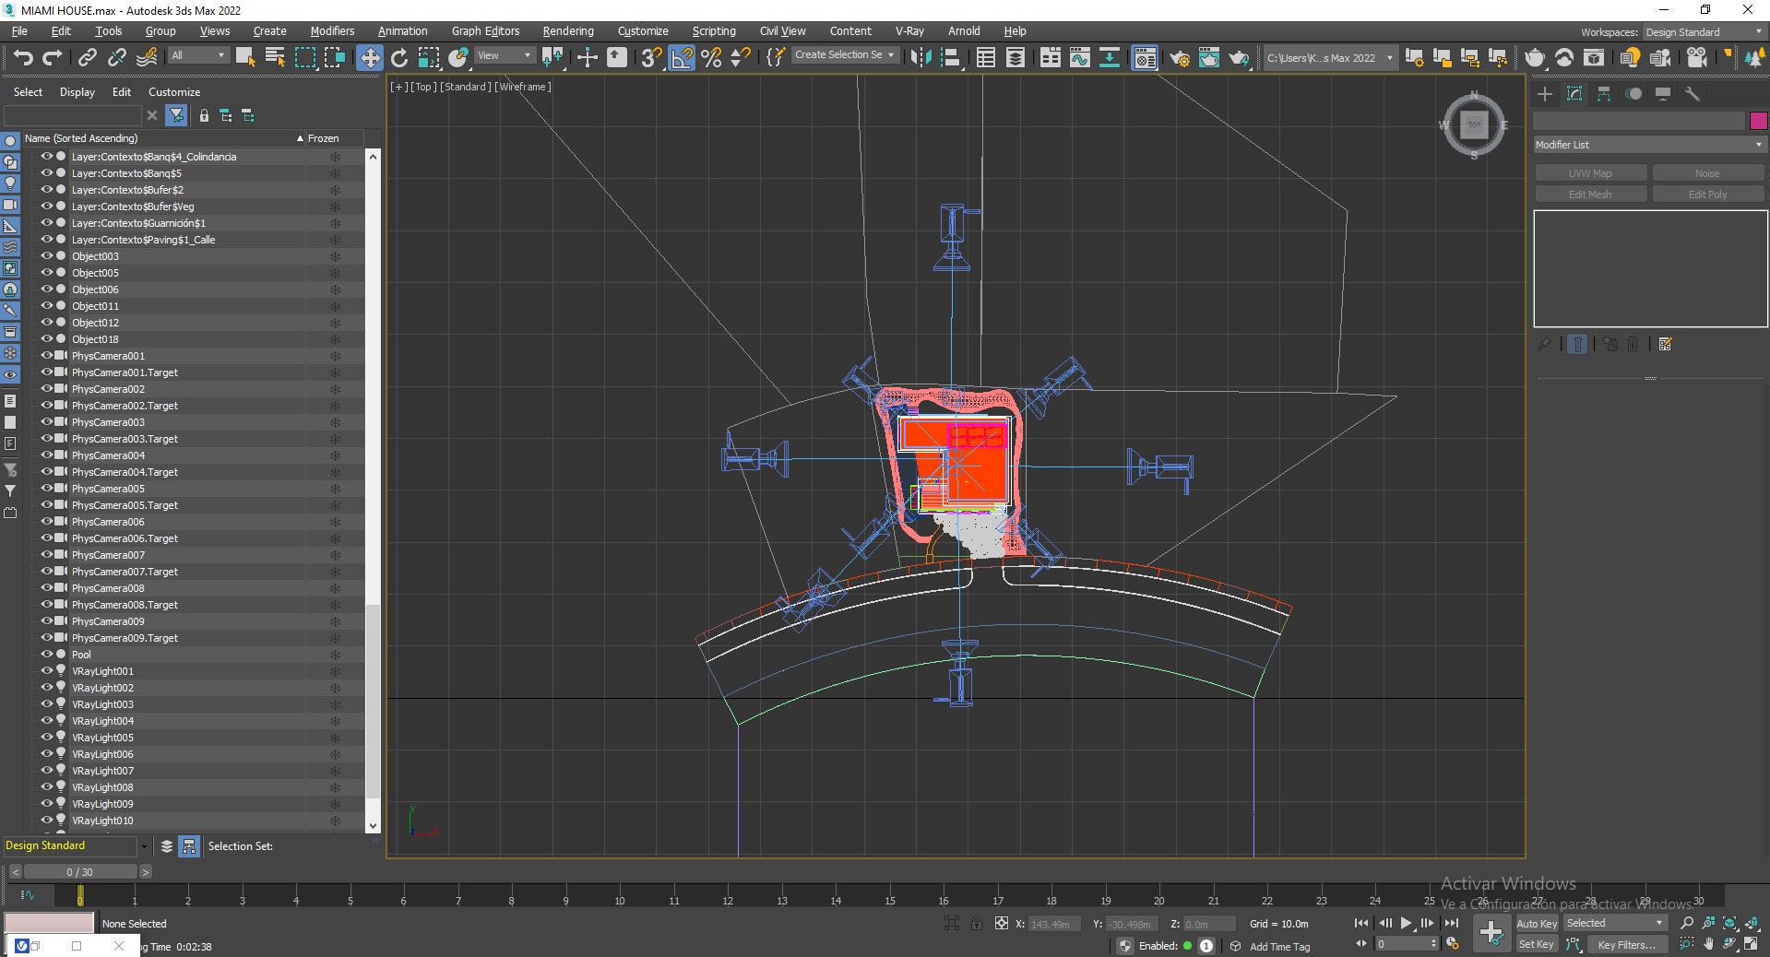Activate the Select and Link tool
This screenshot has height=957, width=1770.
(x=87, y=58)
